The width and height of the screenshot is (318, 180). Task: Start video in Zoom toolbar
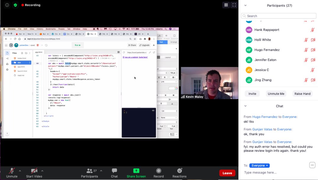click(34, 173)
